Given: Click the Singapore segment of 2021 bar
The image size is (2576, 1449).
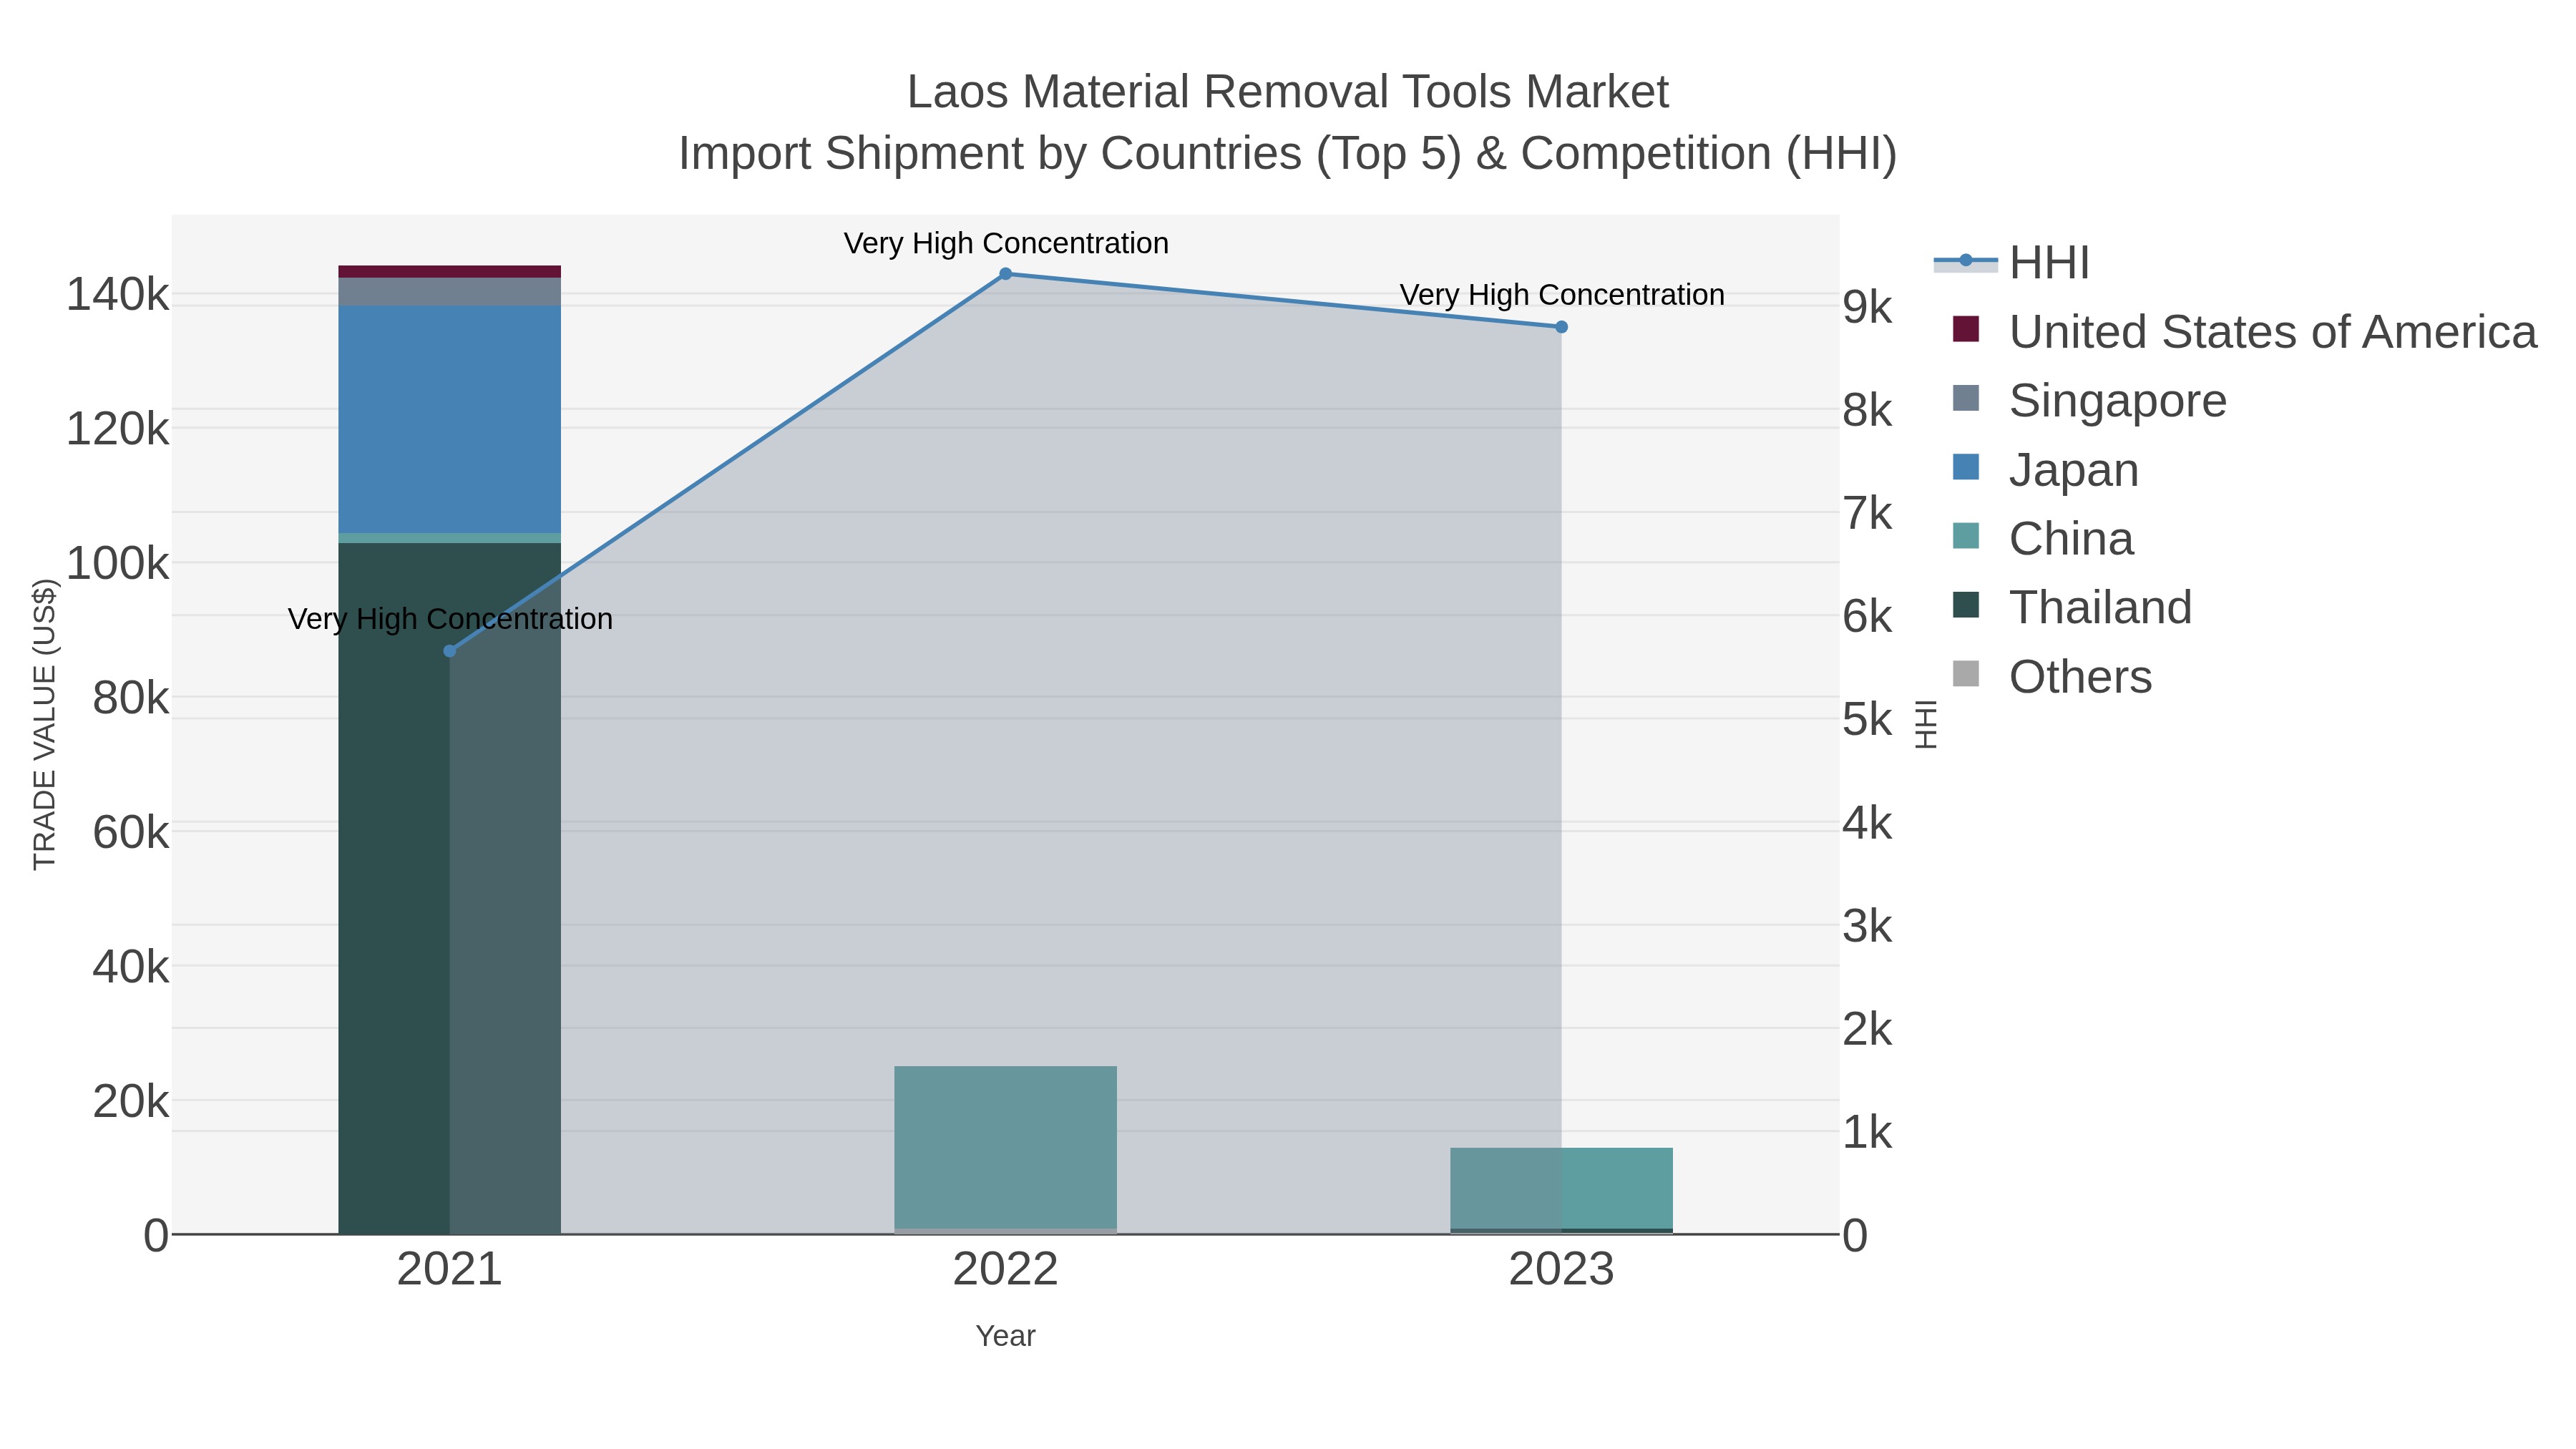Looking at the screenshot, I should tap(450, 291).
